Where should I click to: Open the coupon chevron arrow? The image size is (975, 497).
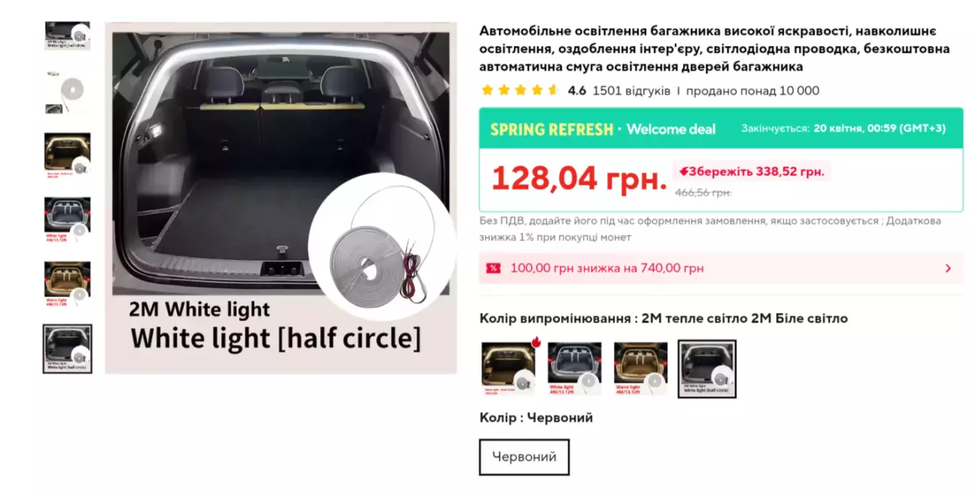[948, 268]
